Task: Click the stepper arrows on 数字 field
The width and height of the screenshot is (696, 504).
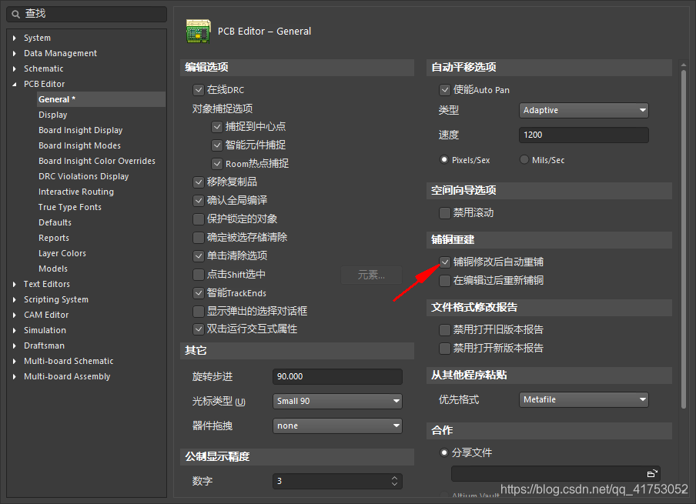Action: pos(395,481)
